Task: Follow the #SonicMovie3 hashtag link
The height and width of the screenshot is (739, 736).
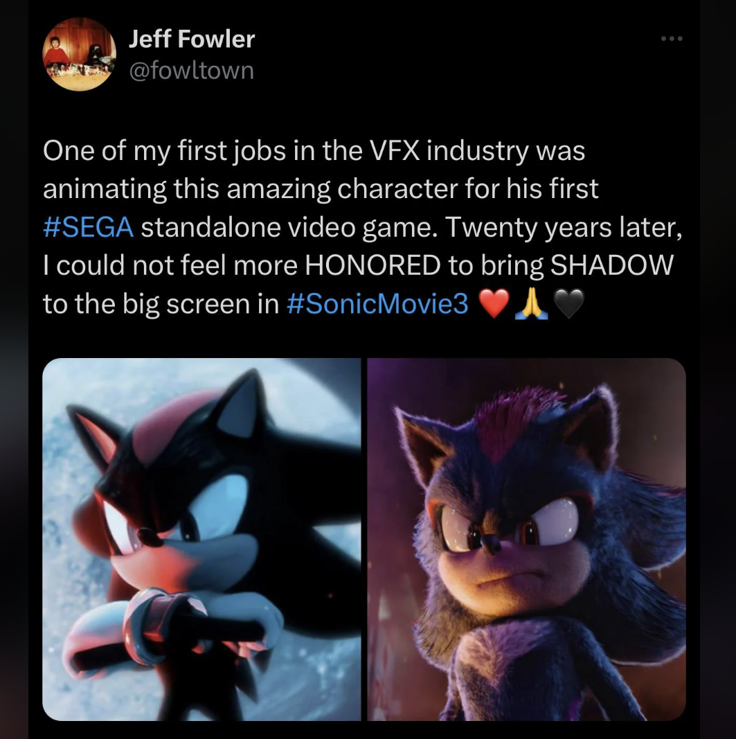Action: click(377, 304)
